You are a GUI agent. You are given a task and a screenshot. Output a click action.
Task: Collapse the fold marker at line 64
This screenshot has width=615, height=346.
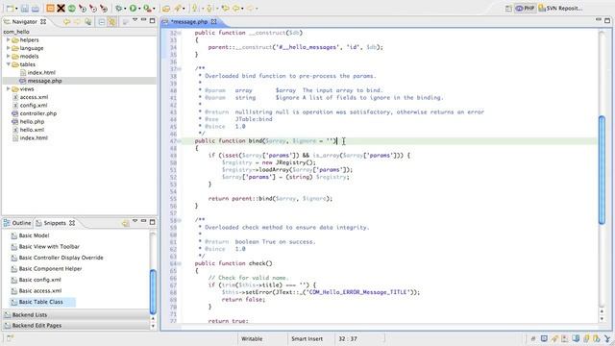click(x=180, y=263)
